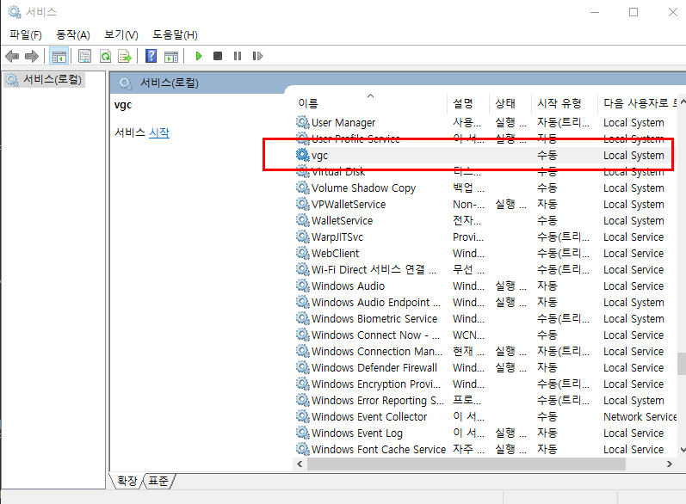Click the horizontal scrollbar thumb
The height and width of the screenshot is (504, 686).
pos(467,464)
